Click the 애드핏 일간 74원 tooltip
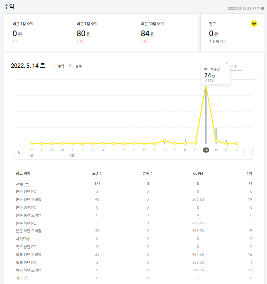 215,74
